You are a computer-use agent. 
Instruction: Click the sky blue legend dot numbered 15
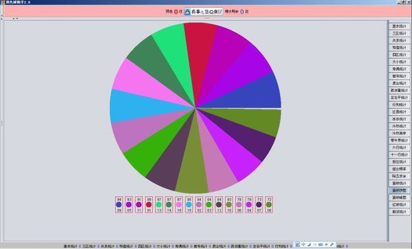189,205
